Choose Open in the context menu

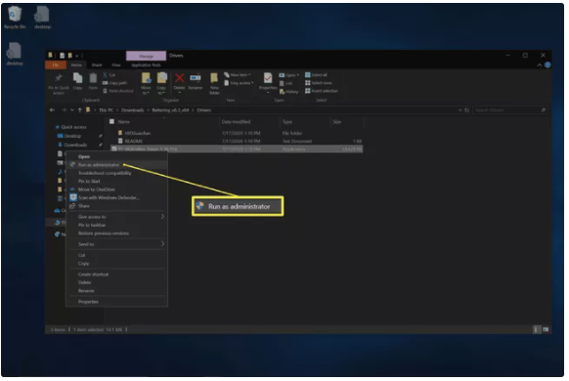tap(116, 156)
